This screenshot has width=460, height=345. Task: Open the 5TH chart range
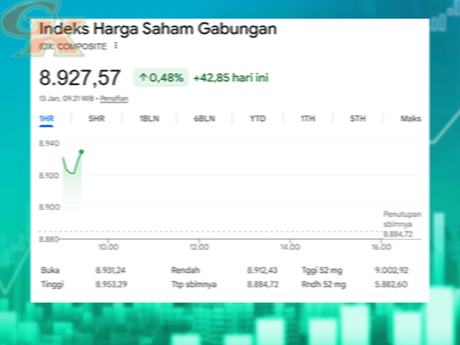[358, 119]
